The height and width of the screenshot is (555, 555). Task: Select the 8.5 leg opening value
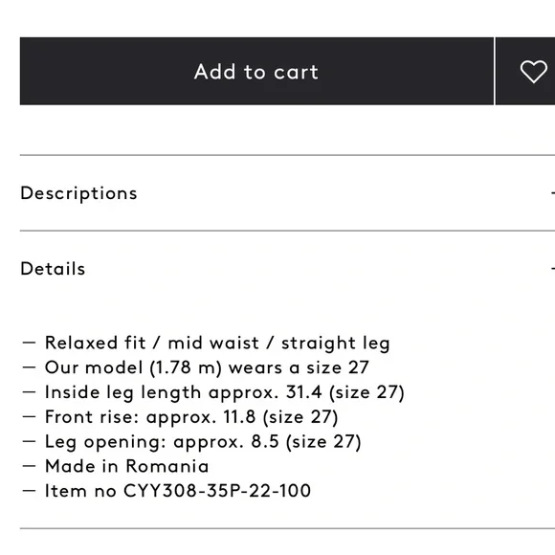(x=265, y=441)
